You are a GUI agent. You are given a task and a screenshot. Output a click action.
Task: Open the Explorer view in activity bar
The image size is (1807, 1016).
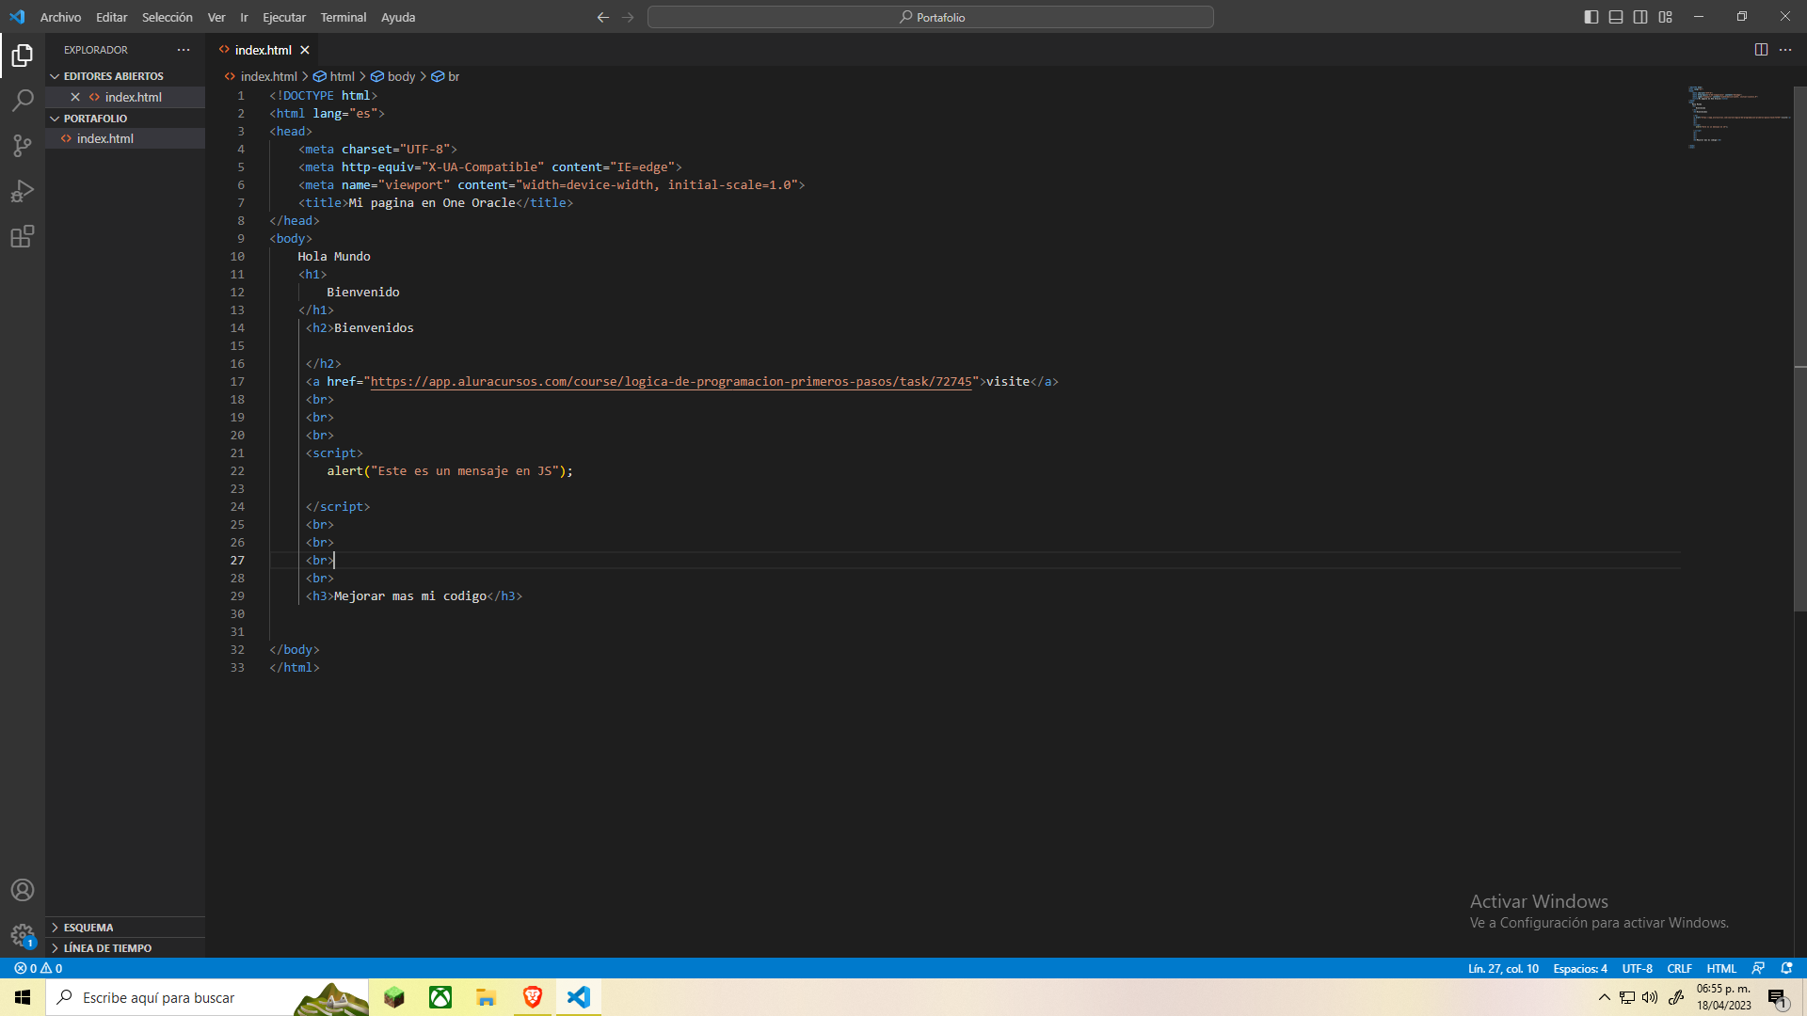tap(23, 56)
